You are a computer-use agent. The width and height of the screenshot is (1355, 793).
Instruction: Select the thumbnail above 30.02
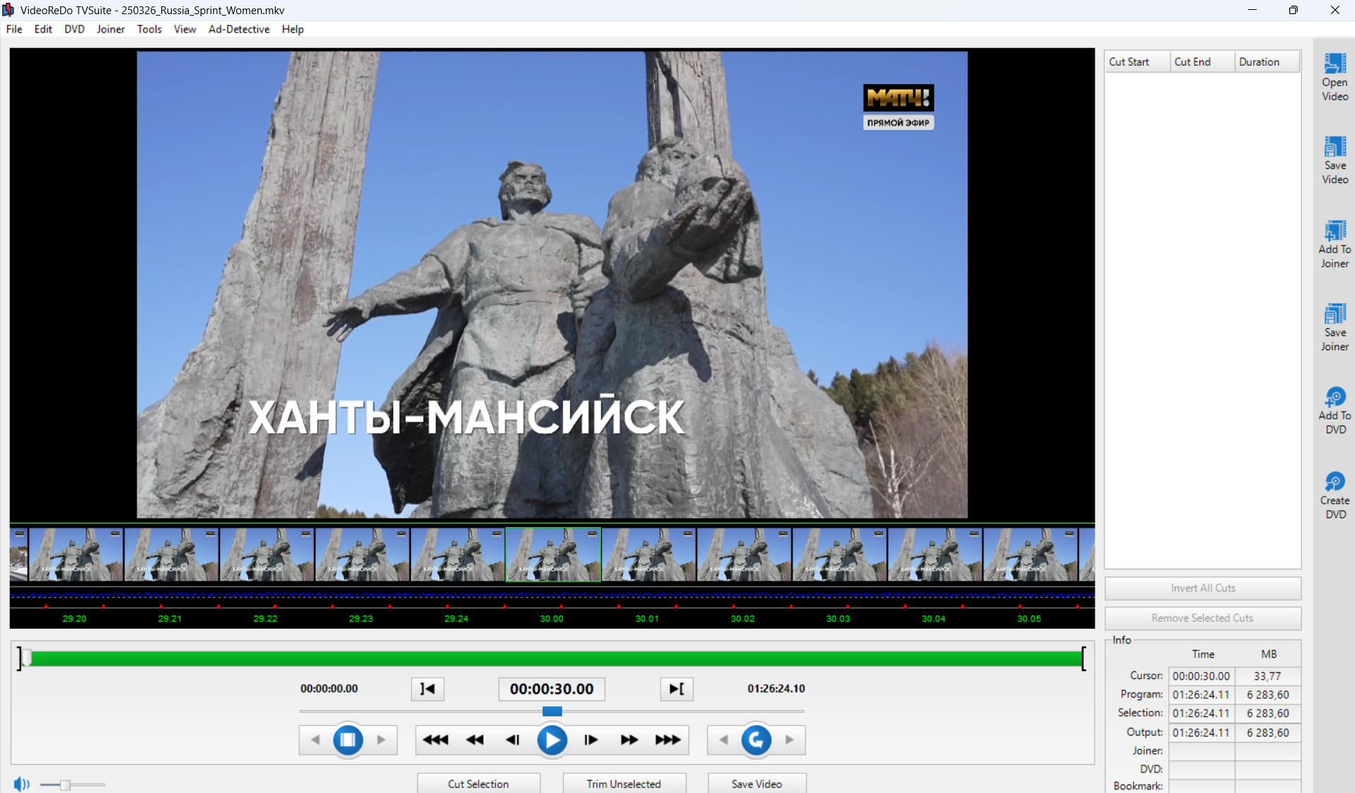[744, 555]
